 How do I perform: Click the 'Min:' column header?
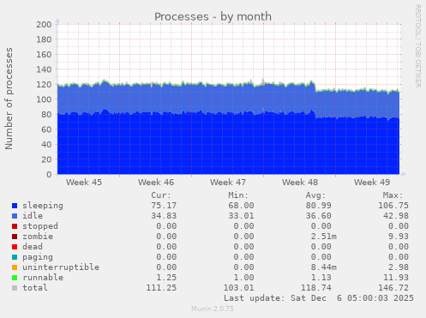click(238, 195)
